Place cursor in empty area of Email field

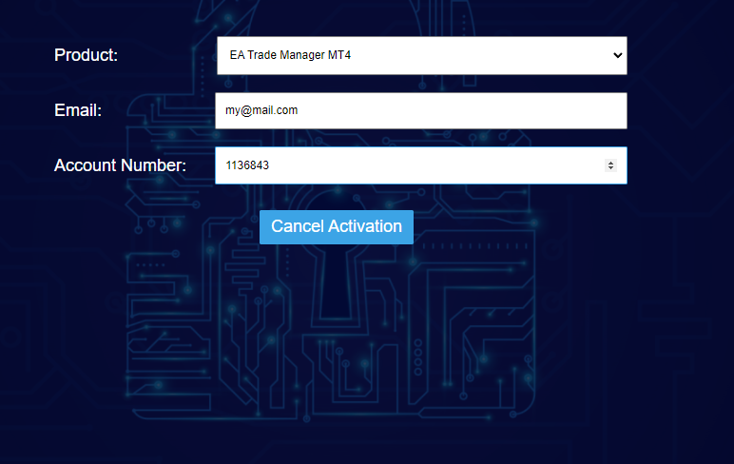tap(475, 110)
